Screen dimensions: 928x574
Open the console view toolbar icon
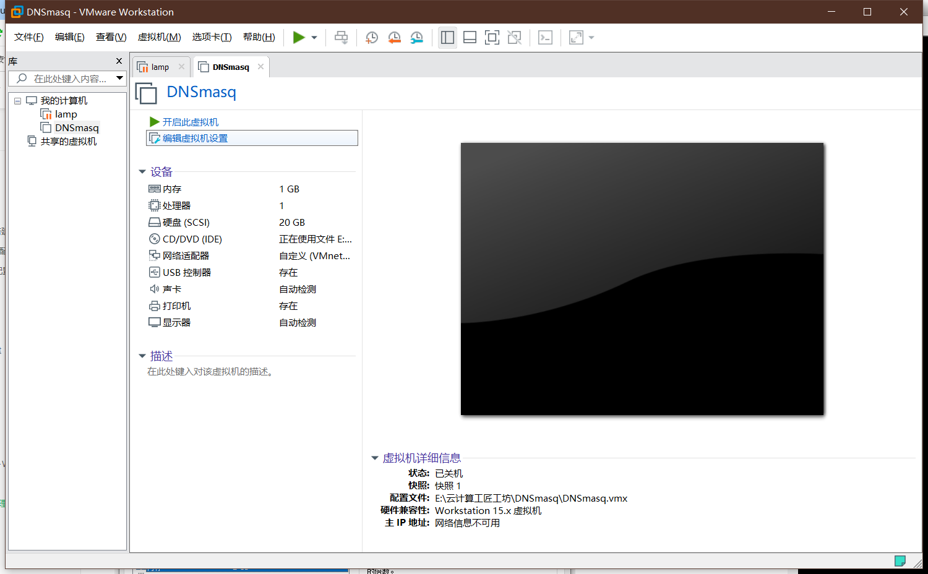click(545, 37)
